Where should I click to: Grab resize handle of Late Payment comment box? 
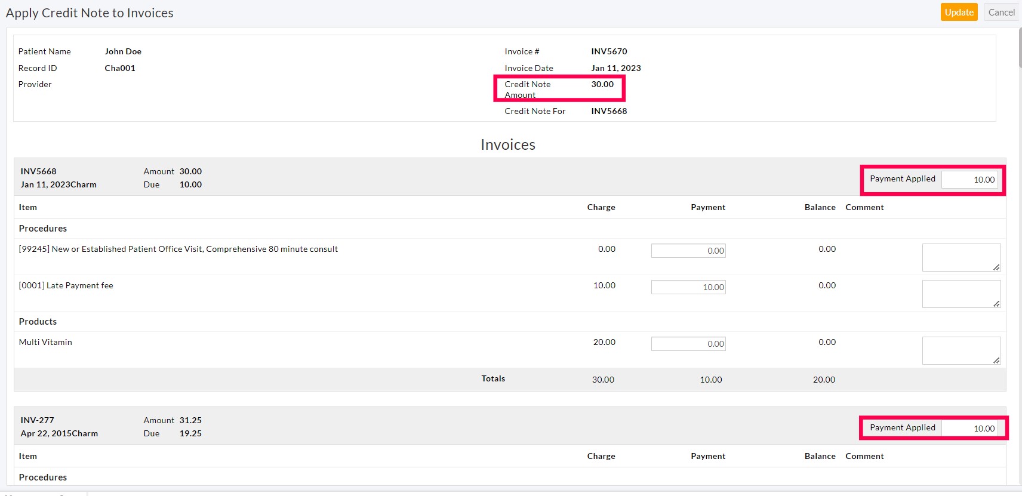coord(996,304)
